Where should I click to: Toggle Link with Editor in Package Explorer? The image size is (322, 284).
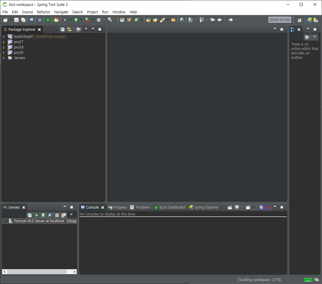(69, 30)
